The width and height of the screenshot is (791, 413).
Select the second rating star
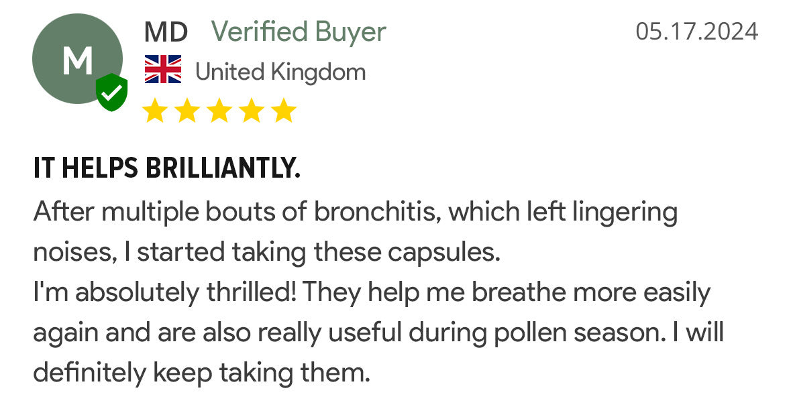(187, 111)
